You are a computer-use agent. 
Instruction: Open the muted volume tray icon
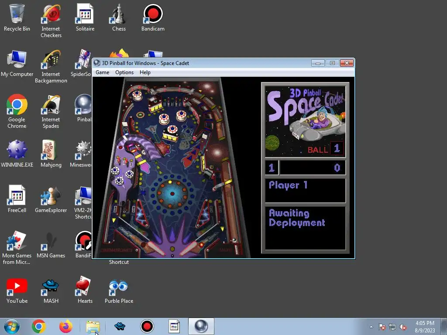[x=403, y=327]
